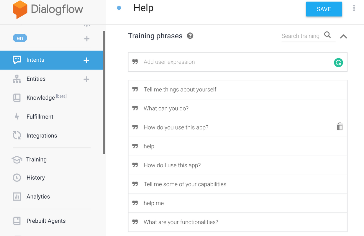This screenshot has height=236, width=364.
Task: Collapse the Training phrases section
Action: 343,37
